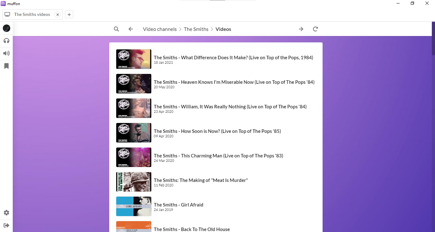Click thumbnail for Heaven Knows I'm Miserable Now

pos(134,83)
